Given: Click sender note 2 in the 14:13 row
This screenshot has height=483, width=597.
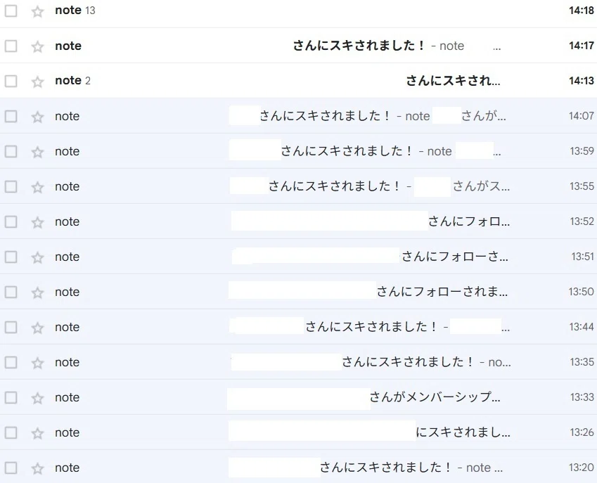Looking at the screenshot, I should click(x=72, y=81).
